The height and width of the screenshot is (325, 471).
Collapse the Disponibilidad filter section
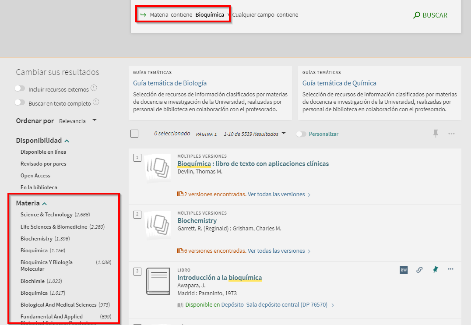point(67,141)
